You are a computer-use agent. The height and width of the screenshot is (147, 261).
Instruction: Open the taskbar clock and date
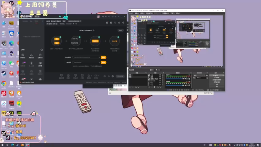[x=252, y=145]
